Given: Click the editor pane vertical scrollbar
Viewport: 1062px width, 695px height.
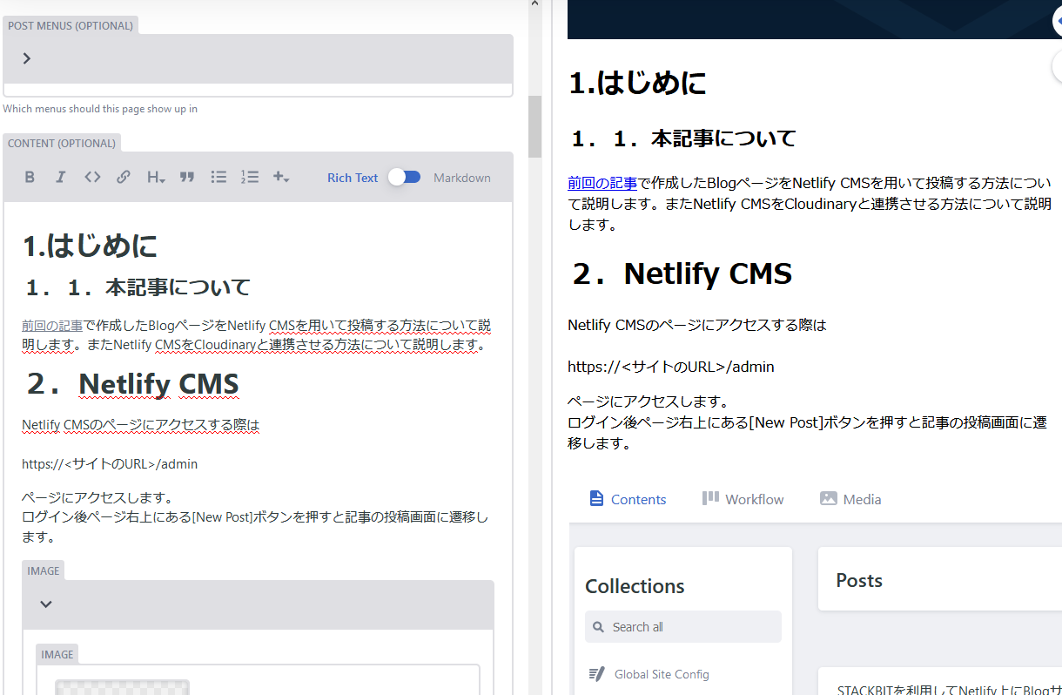Looking at the screenshot, I should tap(534, 126).
